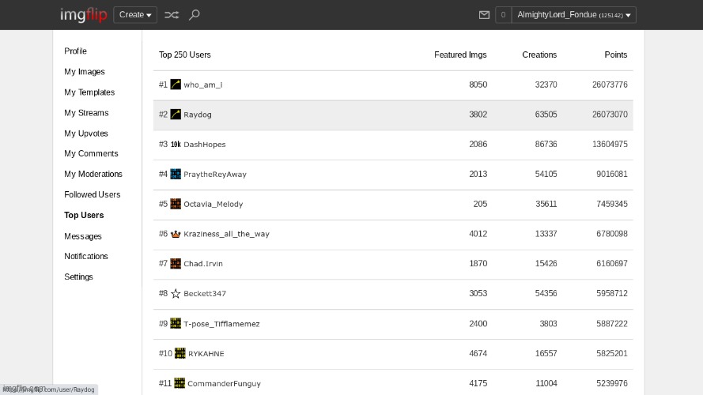703x395 pixels.
Task: Click the crown icon next to Kraziness_all_the_way
Action: point(176,234)
